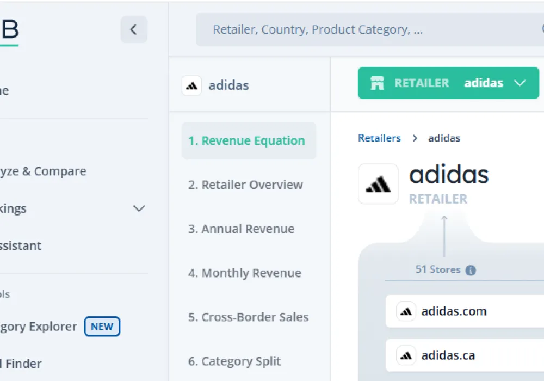Open 3. Annual Revenue section
The image size is (544, 381).
[241, 229]
